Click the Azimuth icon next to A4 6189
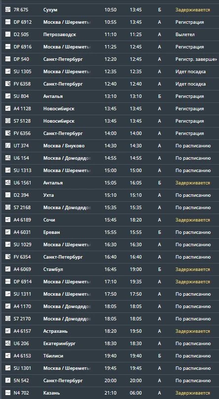The image size is (219, 399). click(8, 220)
